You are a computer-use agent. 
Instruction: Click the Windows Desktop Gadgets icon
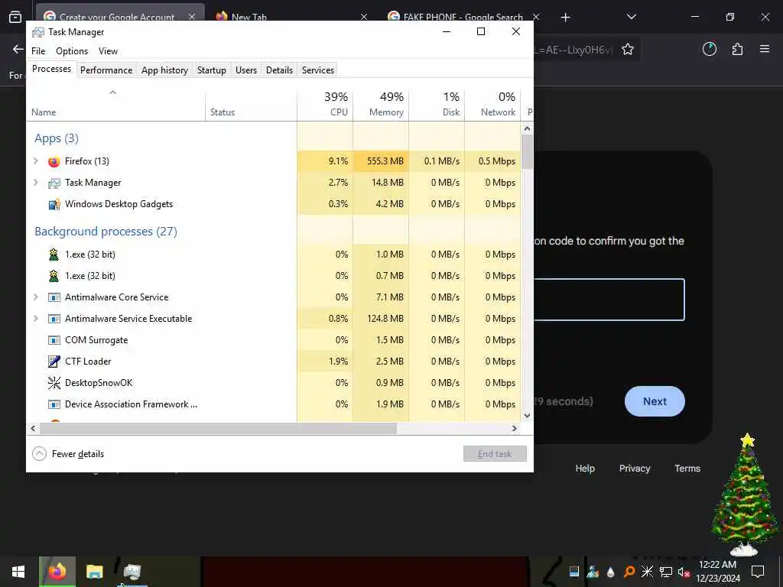coord(54,204)
